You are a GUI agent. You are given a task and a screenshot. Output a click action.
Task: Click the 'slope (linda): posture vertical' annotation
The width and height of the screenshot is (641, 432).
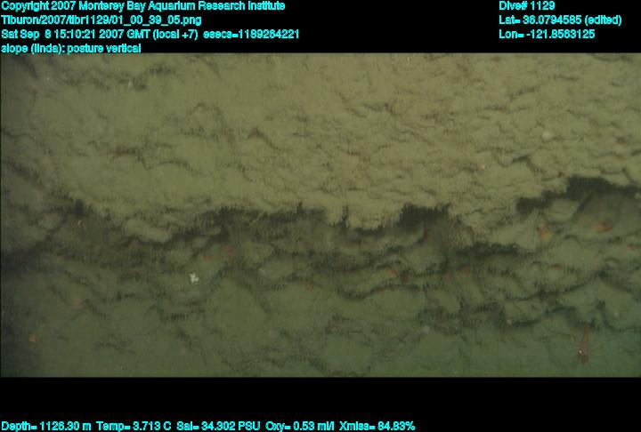[x=71, y=48]
